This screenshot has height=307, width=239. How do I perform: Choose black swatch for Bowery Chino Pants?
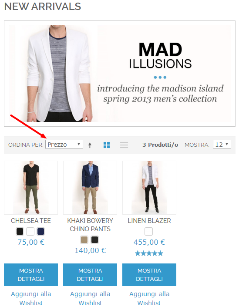coord(95,240)
